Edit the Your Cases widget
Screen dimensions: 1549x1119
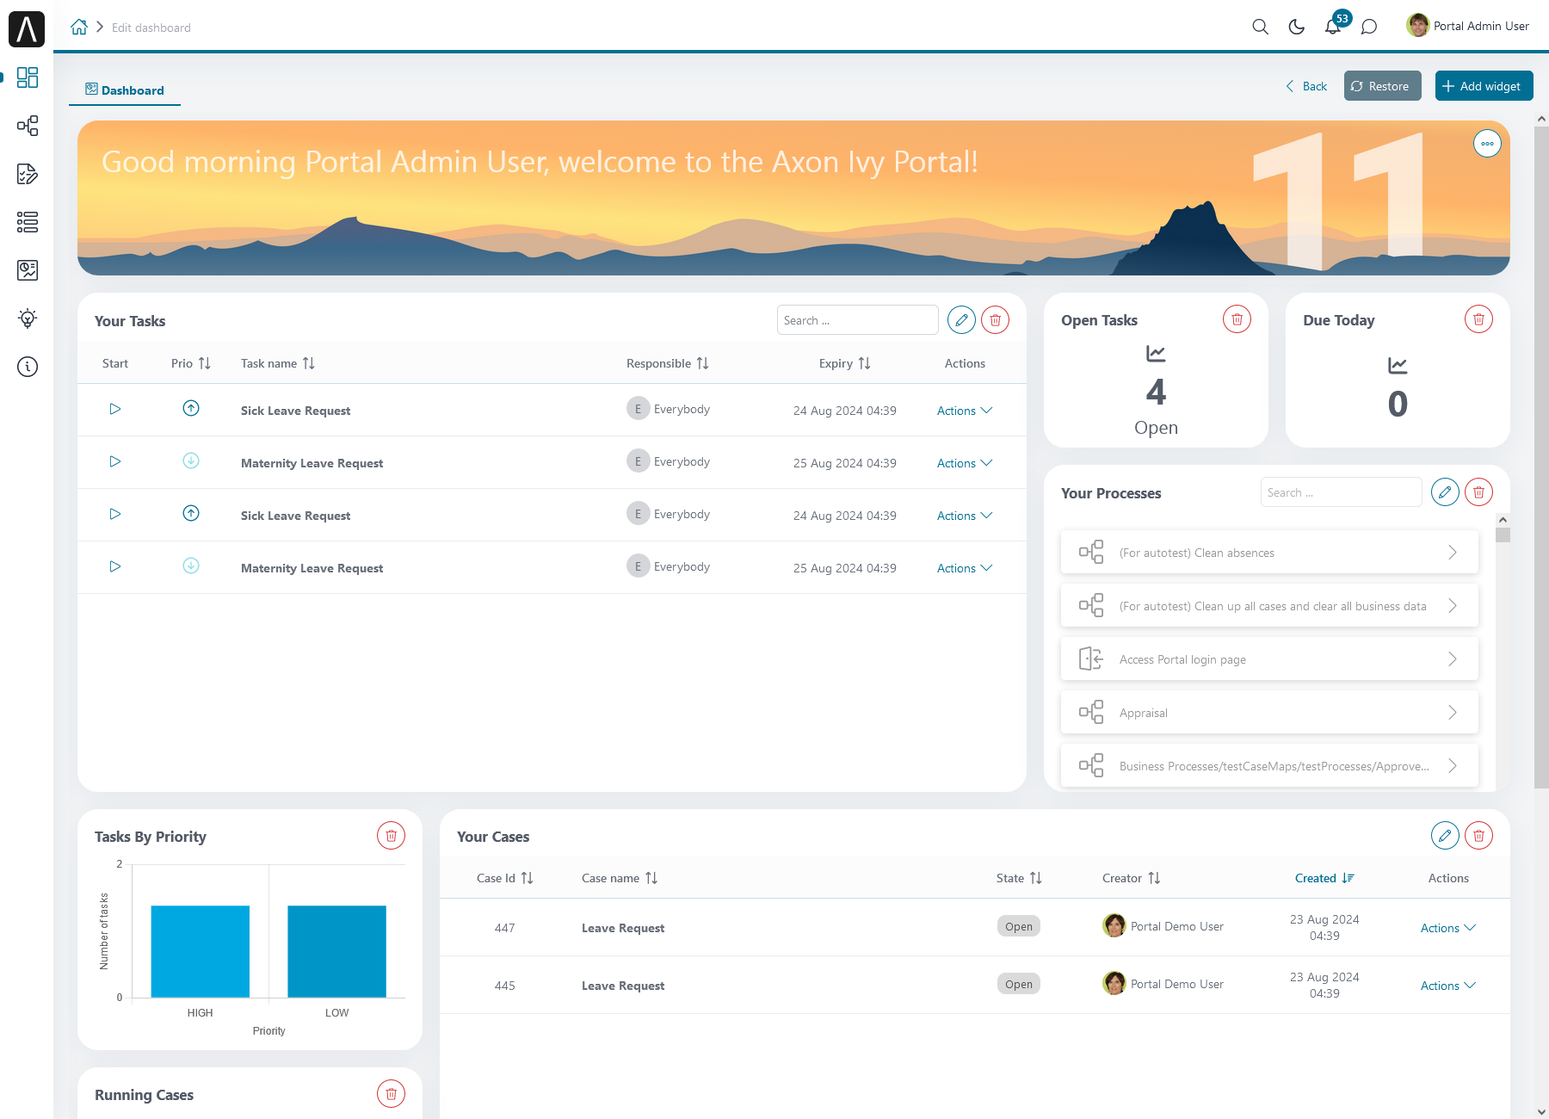coord(1445,836)
